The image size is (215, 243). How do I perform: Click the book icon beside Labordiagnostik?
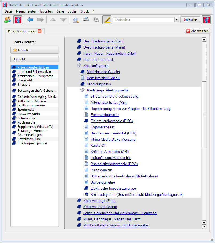tap(83, 84)
